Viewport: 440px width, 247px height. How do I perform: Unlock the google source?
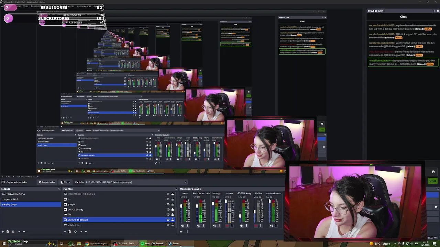(x=173, y=204)
